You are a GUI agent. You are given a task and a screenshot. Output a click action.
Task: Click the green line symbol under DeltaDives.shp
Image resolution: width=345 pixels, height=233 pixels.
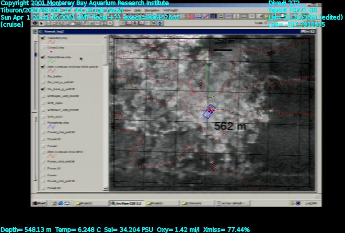click(x=52, y=62)
